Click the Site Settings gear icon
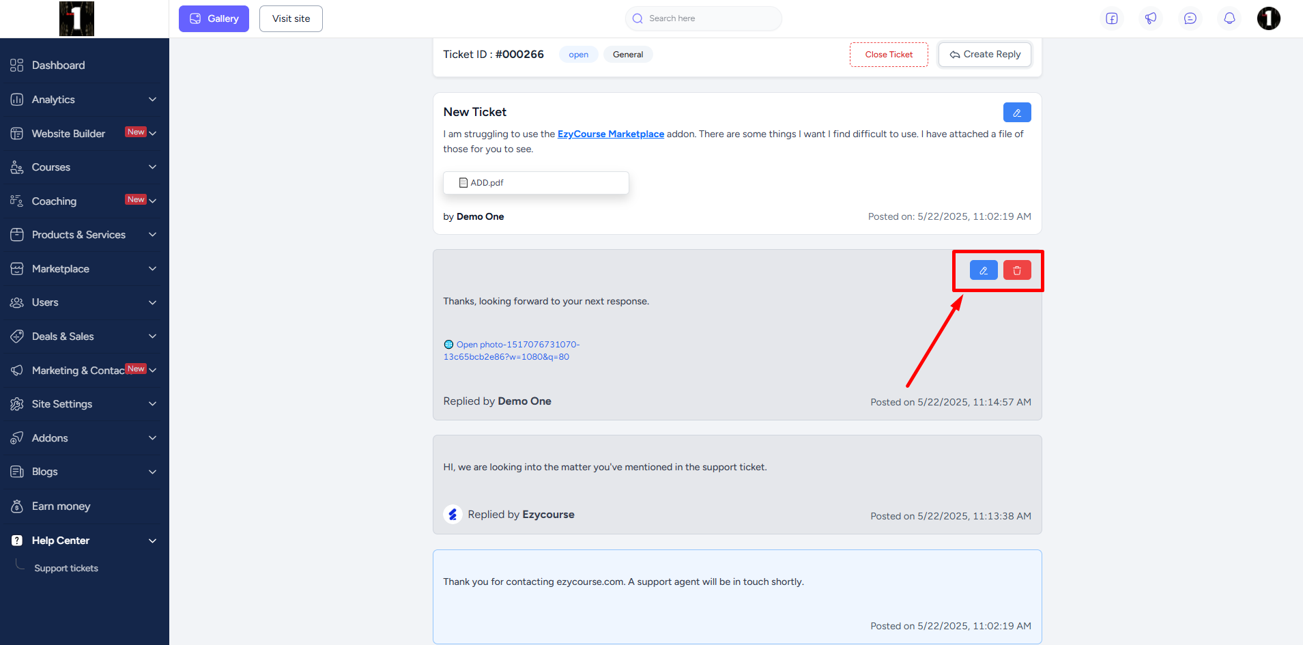 pyautogui.click(x=17, y=404)
